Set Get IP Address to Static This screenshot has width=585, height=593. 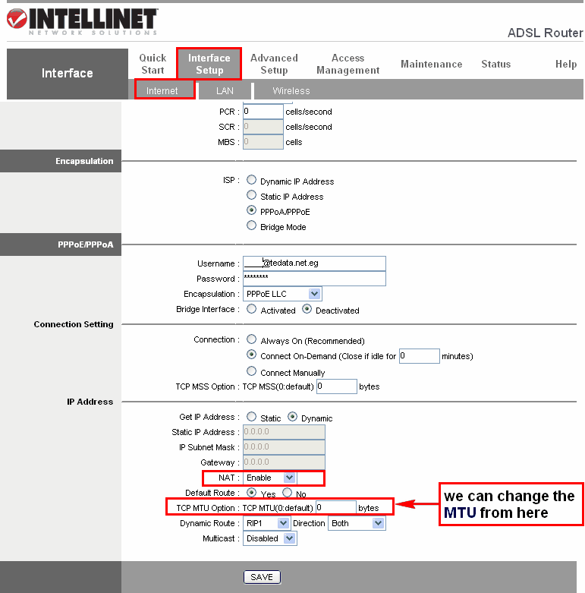click(251, 417)
